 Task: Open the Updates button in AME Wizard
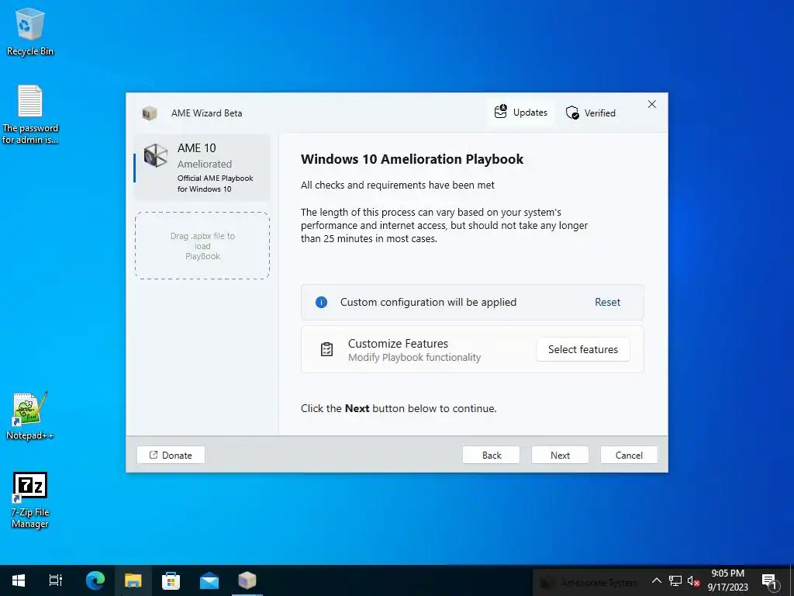point(521,113)
